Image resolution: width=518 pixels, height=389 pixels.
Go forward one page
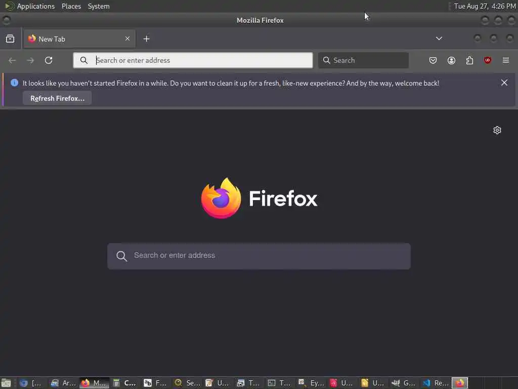[x=30, y=60]
